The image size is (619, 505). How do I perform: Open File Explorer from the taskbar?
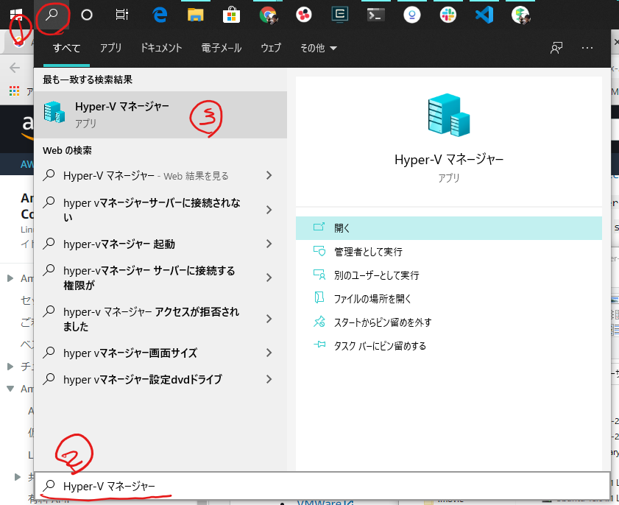(x=195, y=15)
